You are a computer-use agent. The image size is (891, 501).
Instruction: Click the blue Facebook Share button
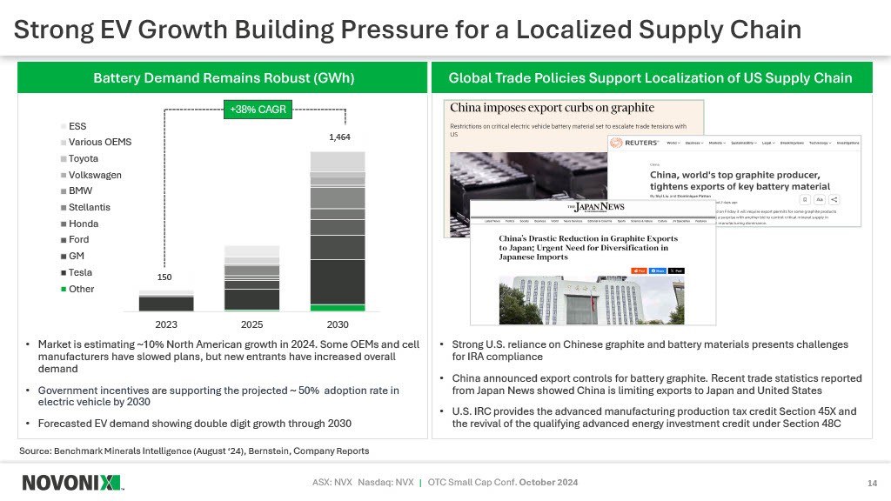[658, 271]
